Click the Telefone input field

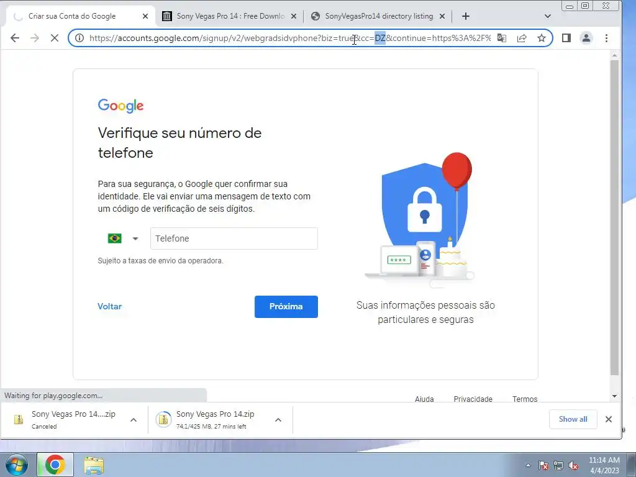[x=234, y=238]
